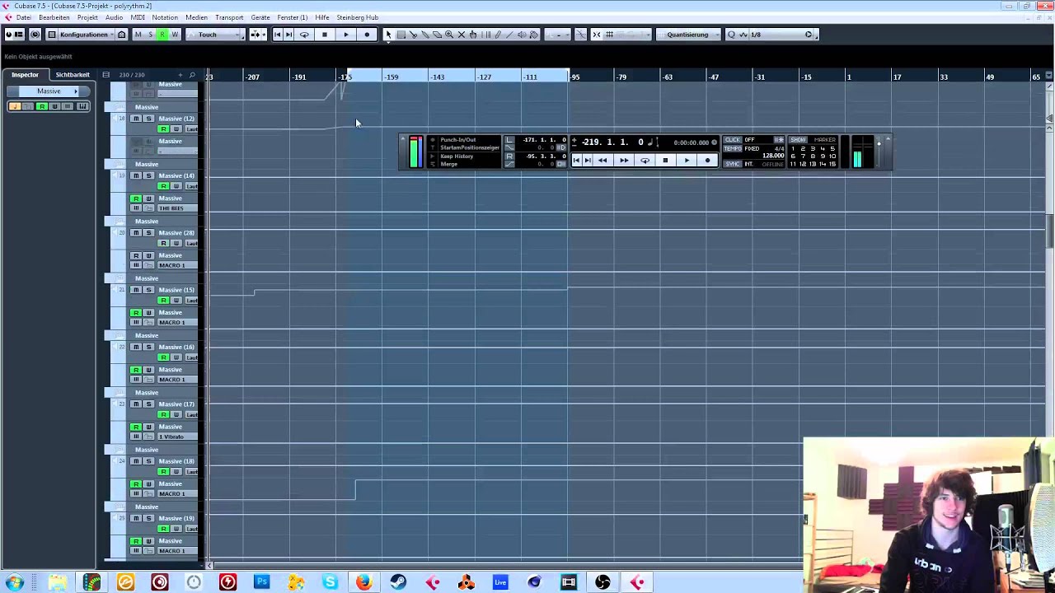
Task: Click the Stop button in toolbar
Action: (x=325, y=35)
